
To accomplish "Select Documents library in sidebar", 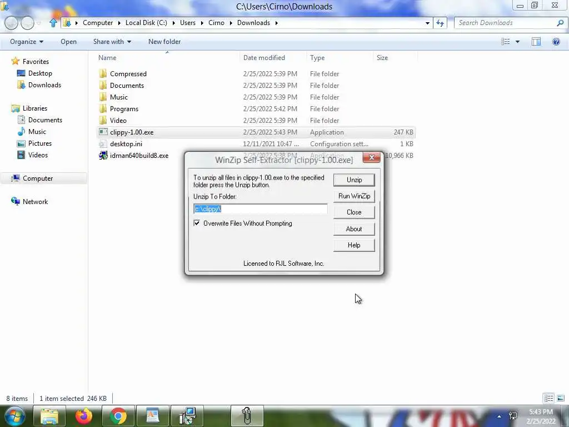I will [45, 120].
